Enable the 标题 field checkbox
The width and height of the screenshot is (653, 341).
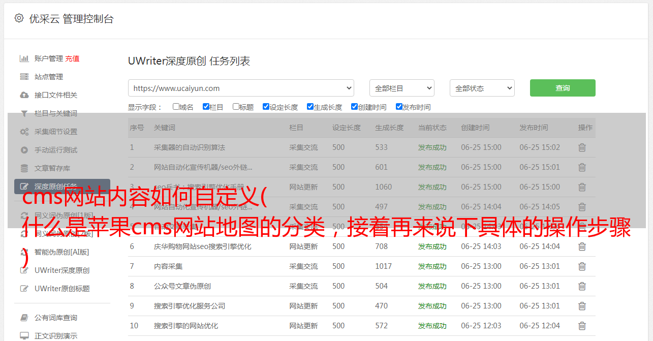[236, 107]
